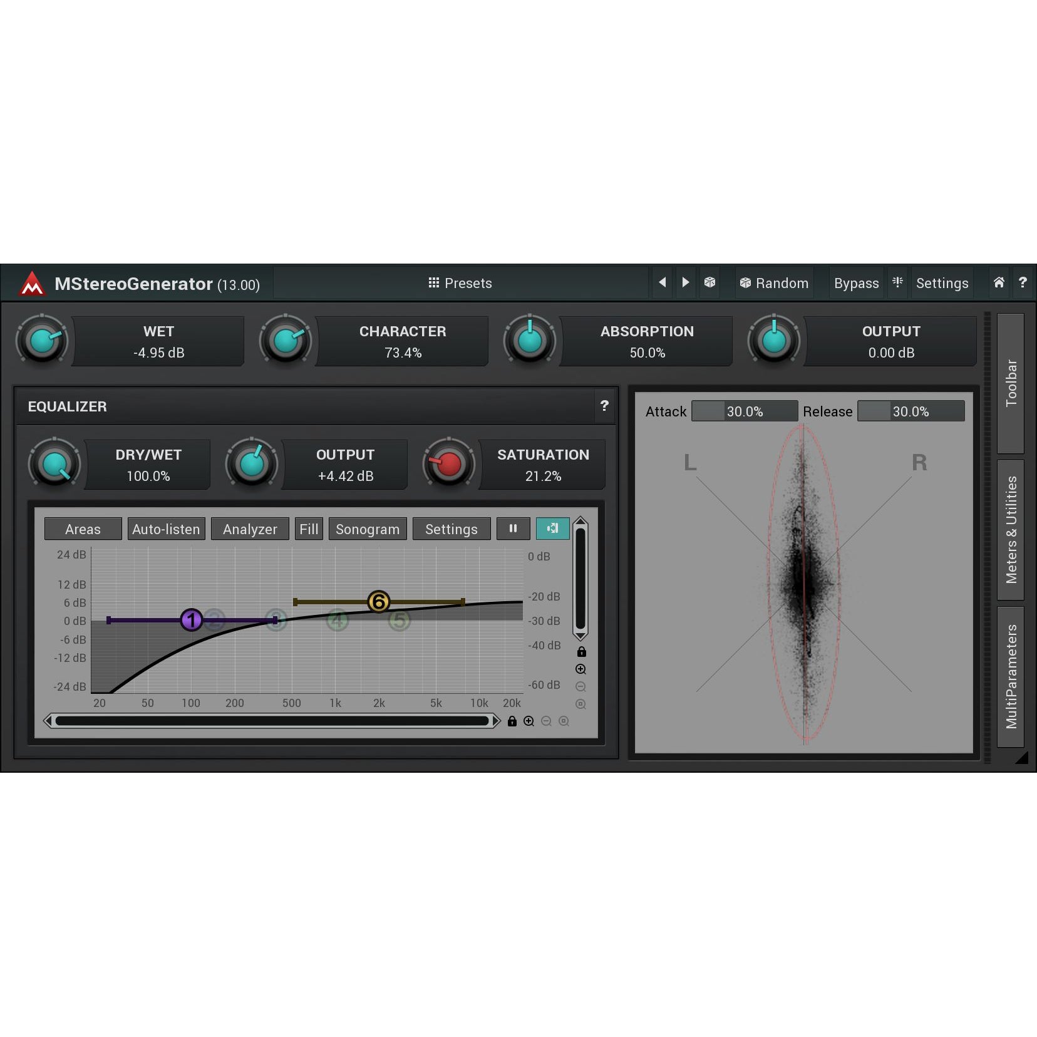Expand the Meters & Utilities side panel
This screenshot has width=1037, height=1037.
pyautogui.click(x=1011, y=530)
